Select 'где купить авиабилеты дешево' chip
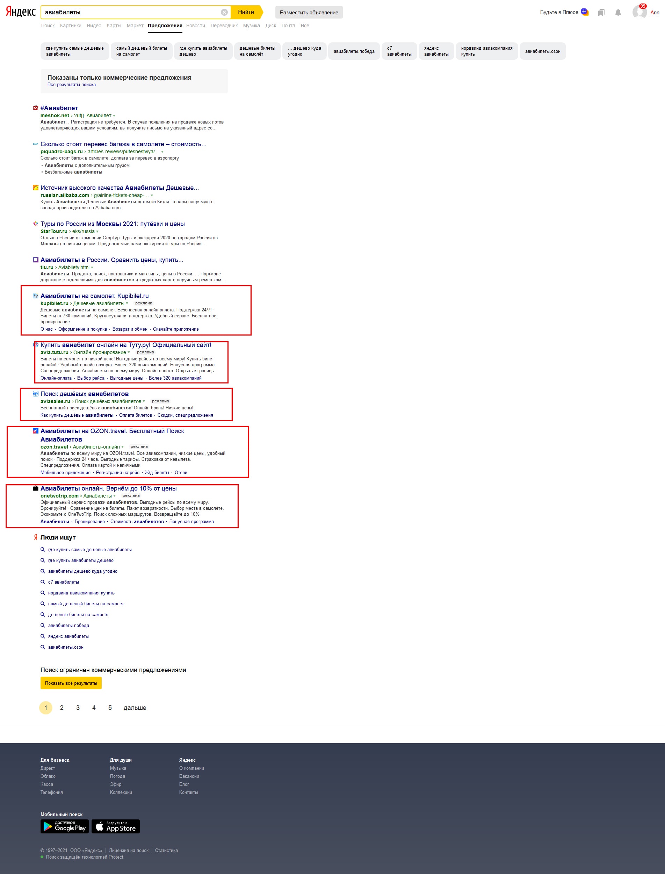 (203, 51)
